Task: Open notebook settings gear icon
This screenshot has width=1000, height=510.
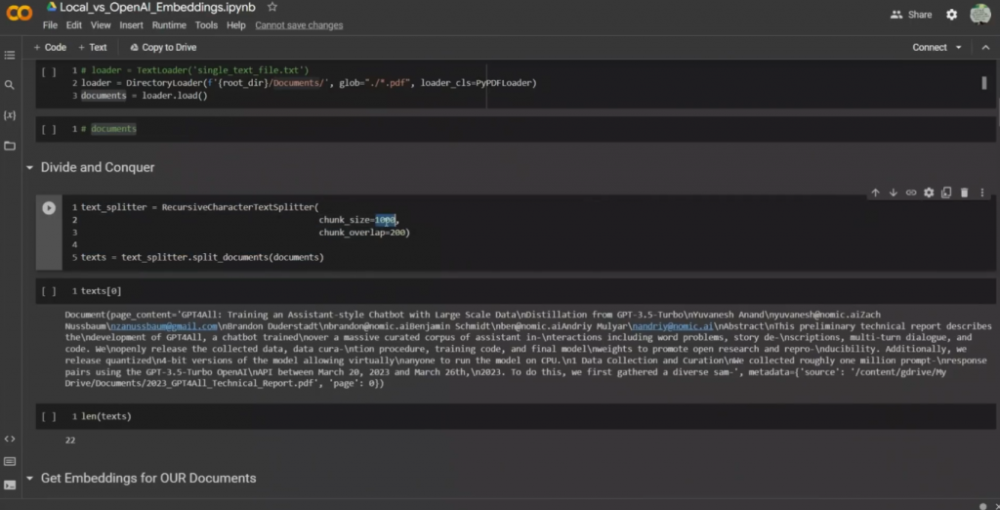Action: (951, 14)
